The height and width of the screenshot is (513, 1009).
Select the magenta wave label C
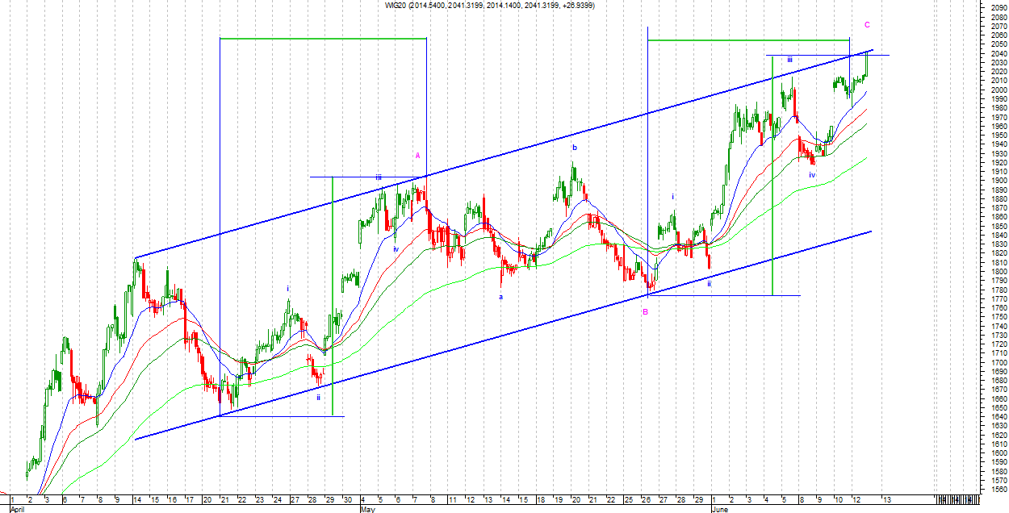pos(867,25)
